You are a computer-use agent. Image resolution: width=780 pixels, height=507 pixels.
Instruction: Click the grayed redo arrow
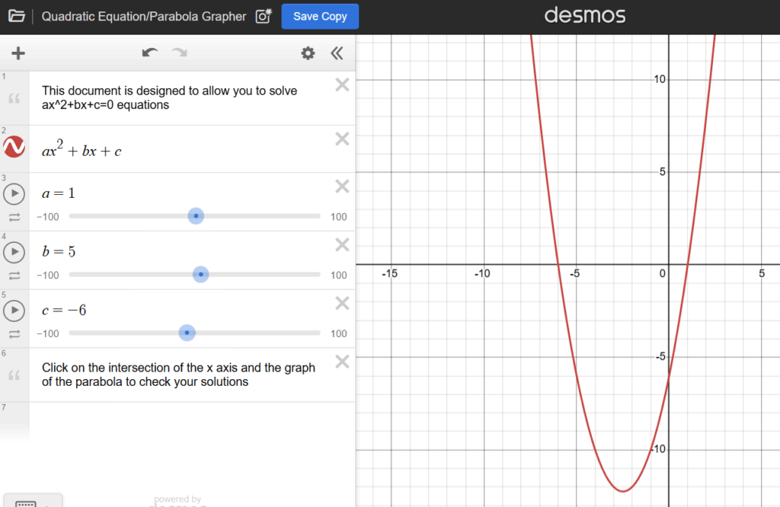[179, 53]
